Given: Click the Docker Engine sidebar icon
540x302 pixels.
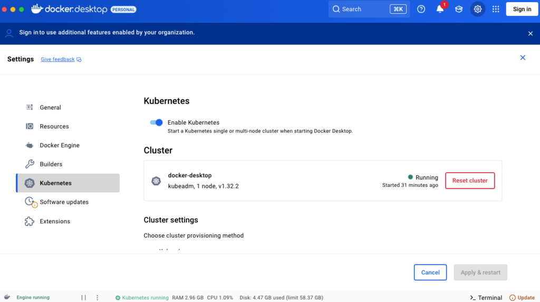Looking at the screenshot, I should (30, 145).
